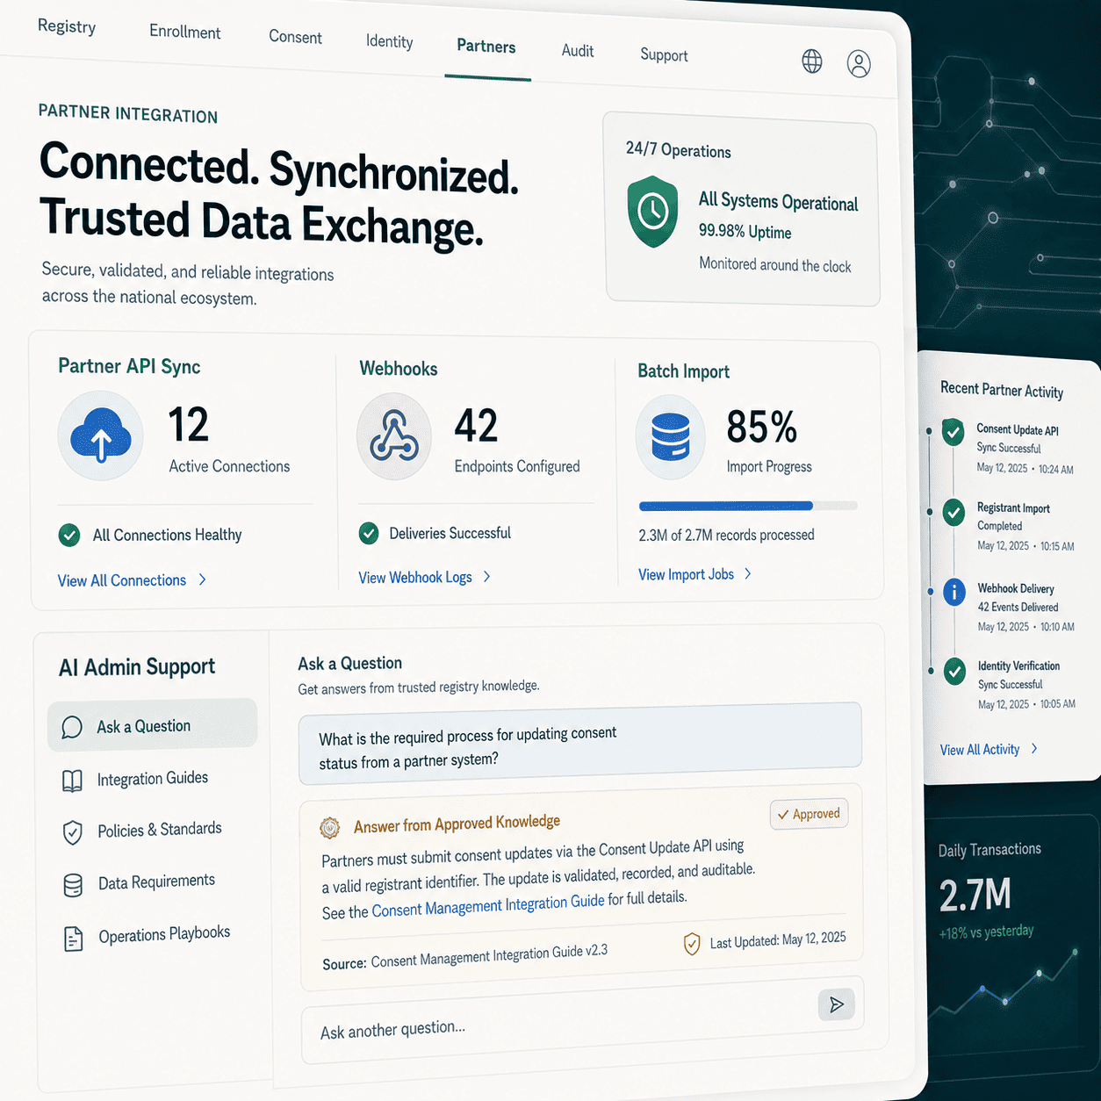The image size is (1101, 1101).
Task: Click the Policies & Standards shield icon
Action: click(x=73, y=832)
